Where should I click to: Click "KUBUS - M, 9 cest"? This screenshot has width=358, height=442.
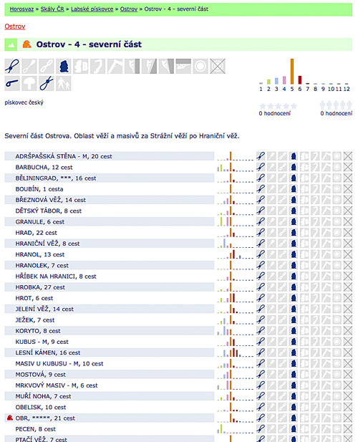(x=42, y=342)
